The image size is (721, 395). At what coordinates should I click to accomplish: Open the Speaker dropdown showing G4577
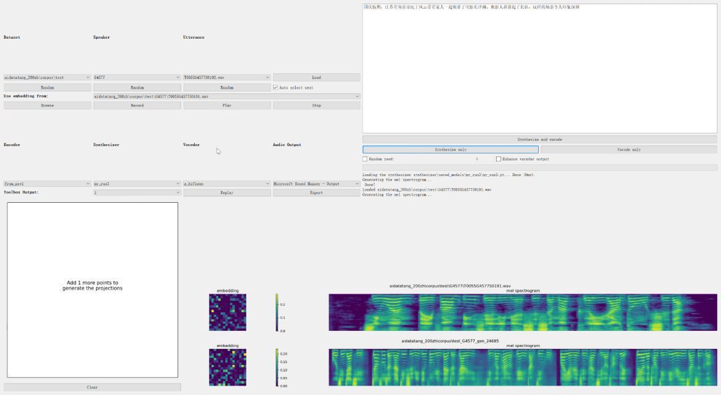pos(137,77)
